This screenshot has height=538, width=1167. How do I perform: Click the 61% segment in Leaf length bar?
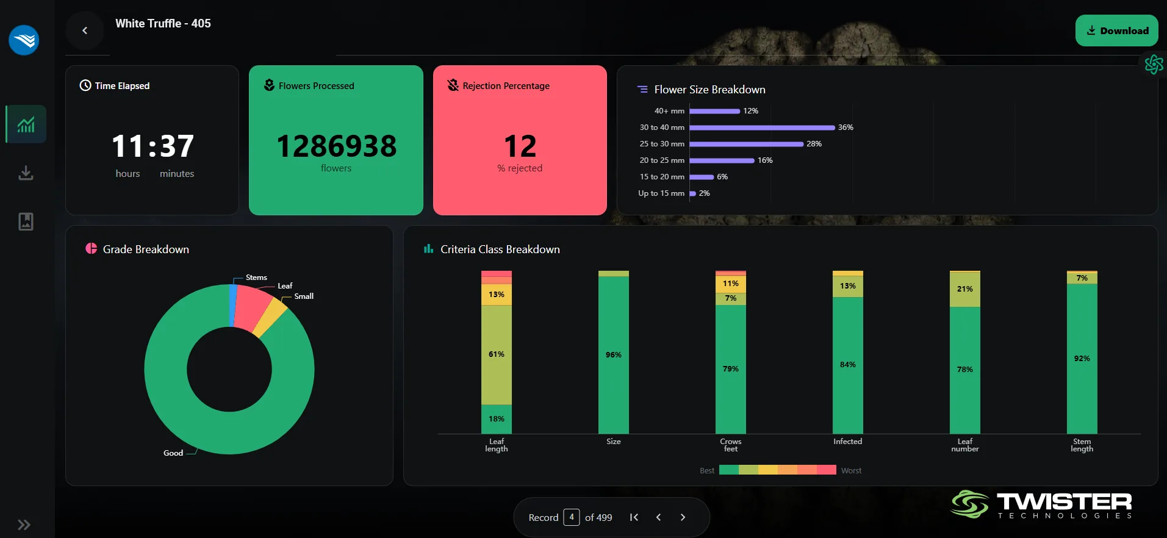click(x=496, y=354)
